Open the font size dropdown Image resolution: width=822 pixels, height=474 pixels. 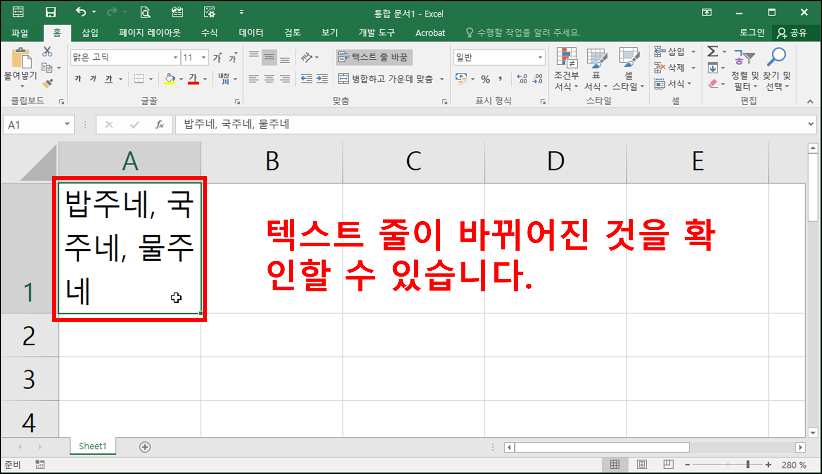(204, 58)
